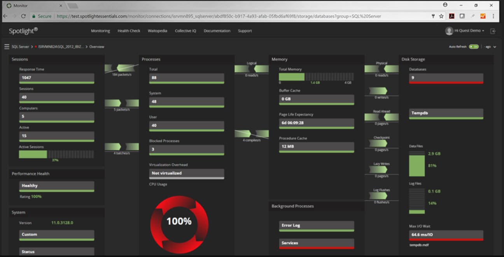
Task: Open the Response Time tile showing 1047
Action: pyautogui.click(x=57, y=78)
